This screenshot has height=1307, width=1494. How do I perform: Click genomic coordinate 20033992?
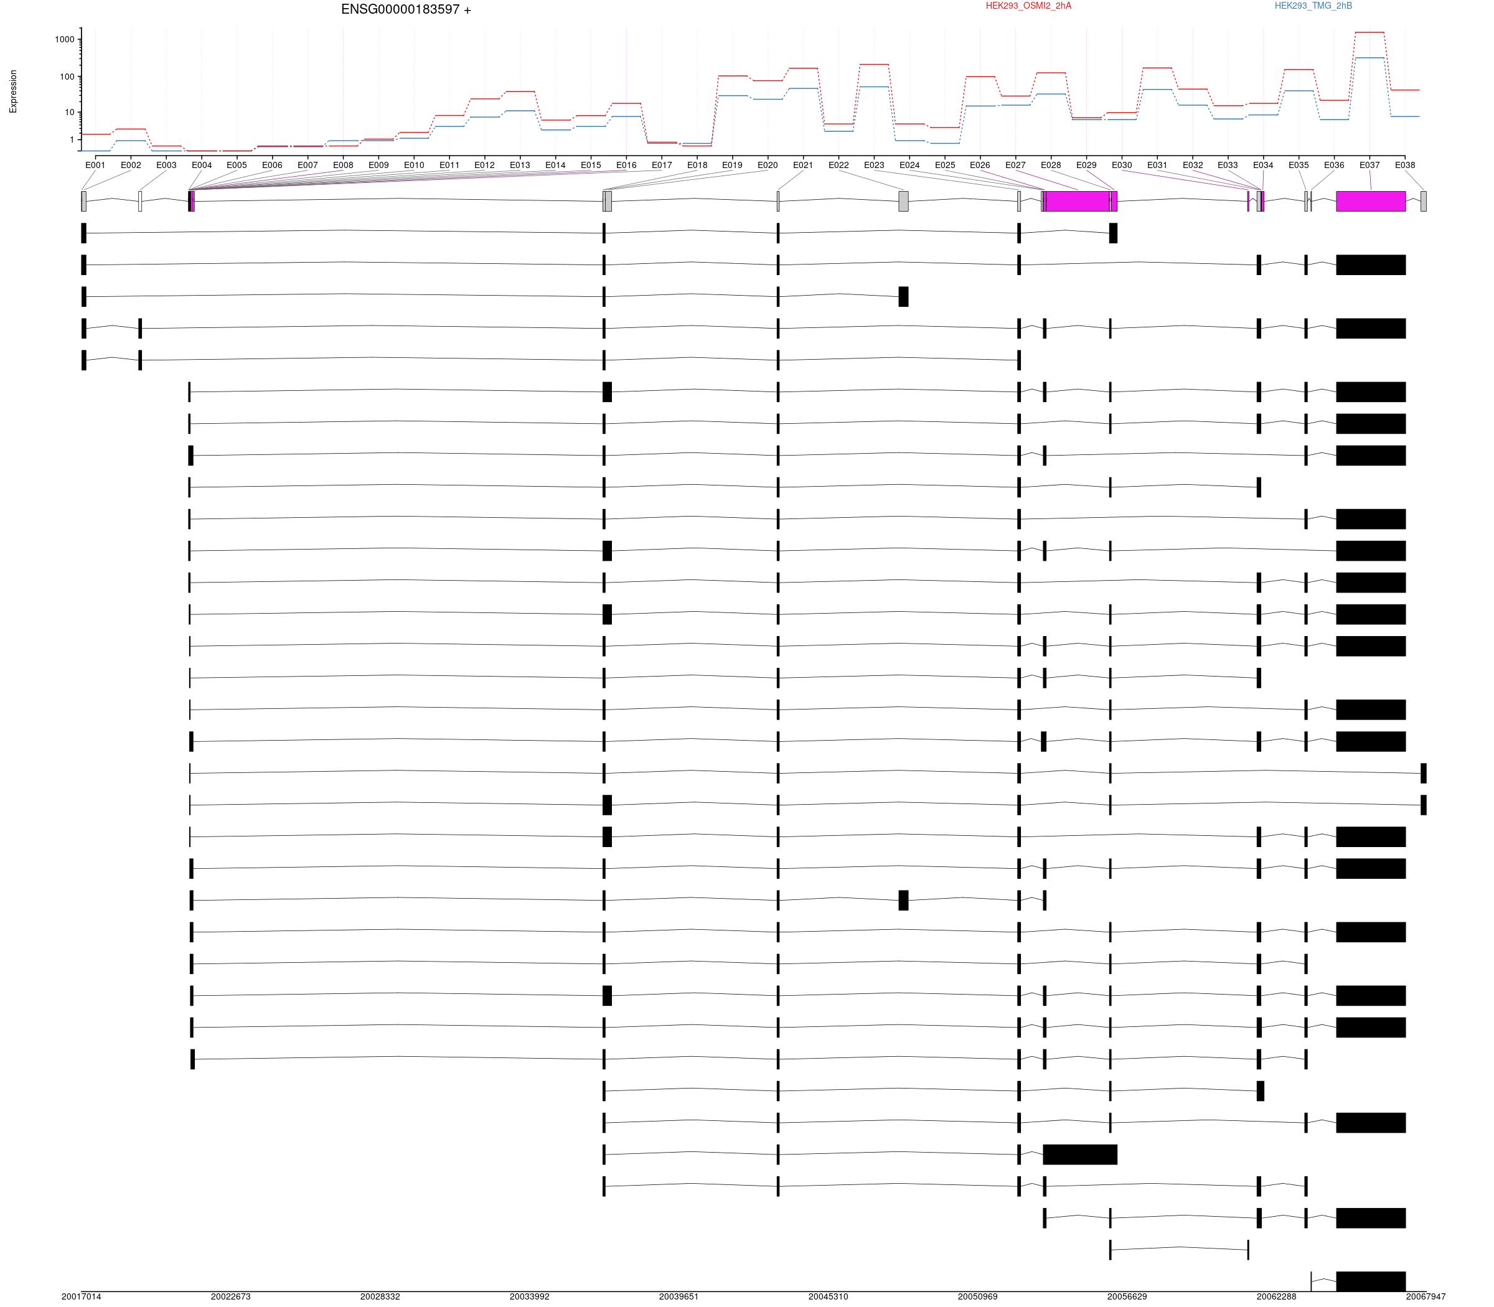[x=530, y=1297]
